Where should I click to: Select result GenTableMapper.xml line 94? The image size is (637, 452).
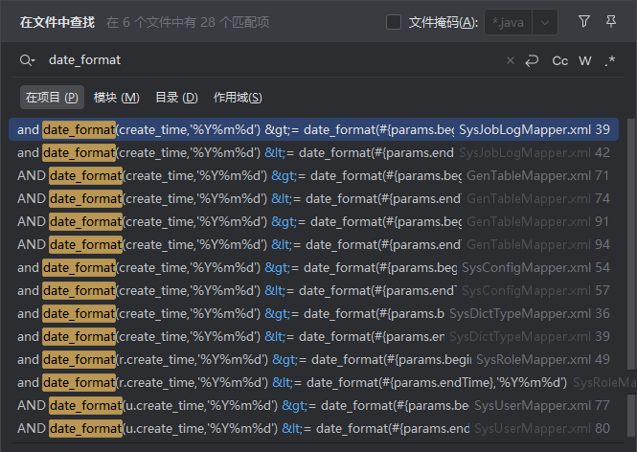pyautogui.click(x=313, y=244)
